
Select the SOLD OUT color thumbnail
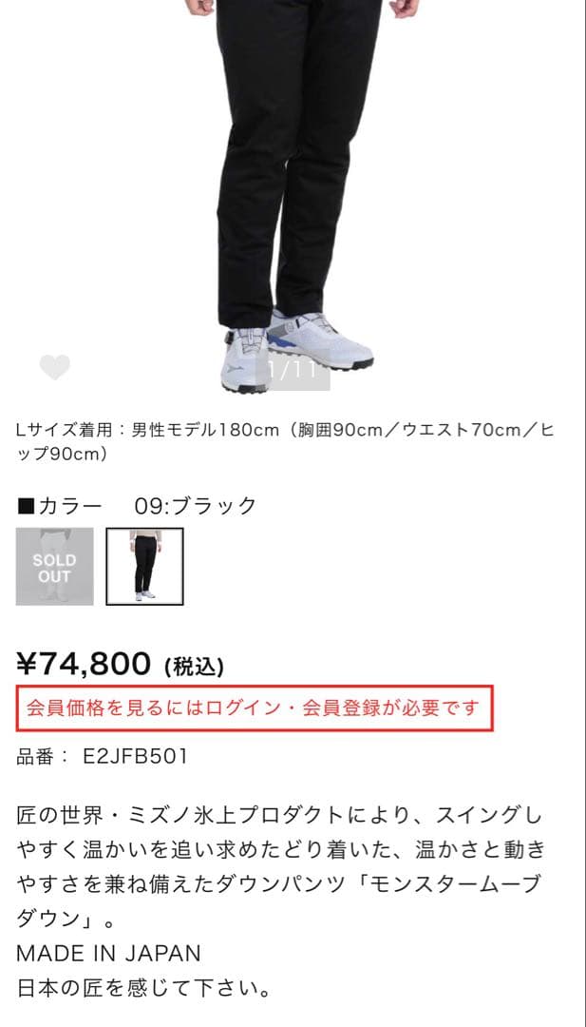coord(54,567)
